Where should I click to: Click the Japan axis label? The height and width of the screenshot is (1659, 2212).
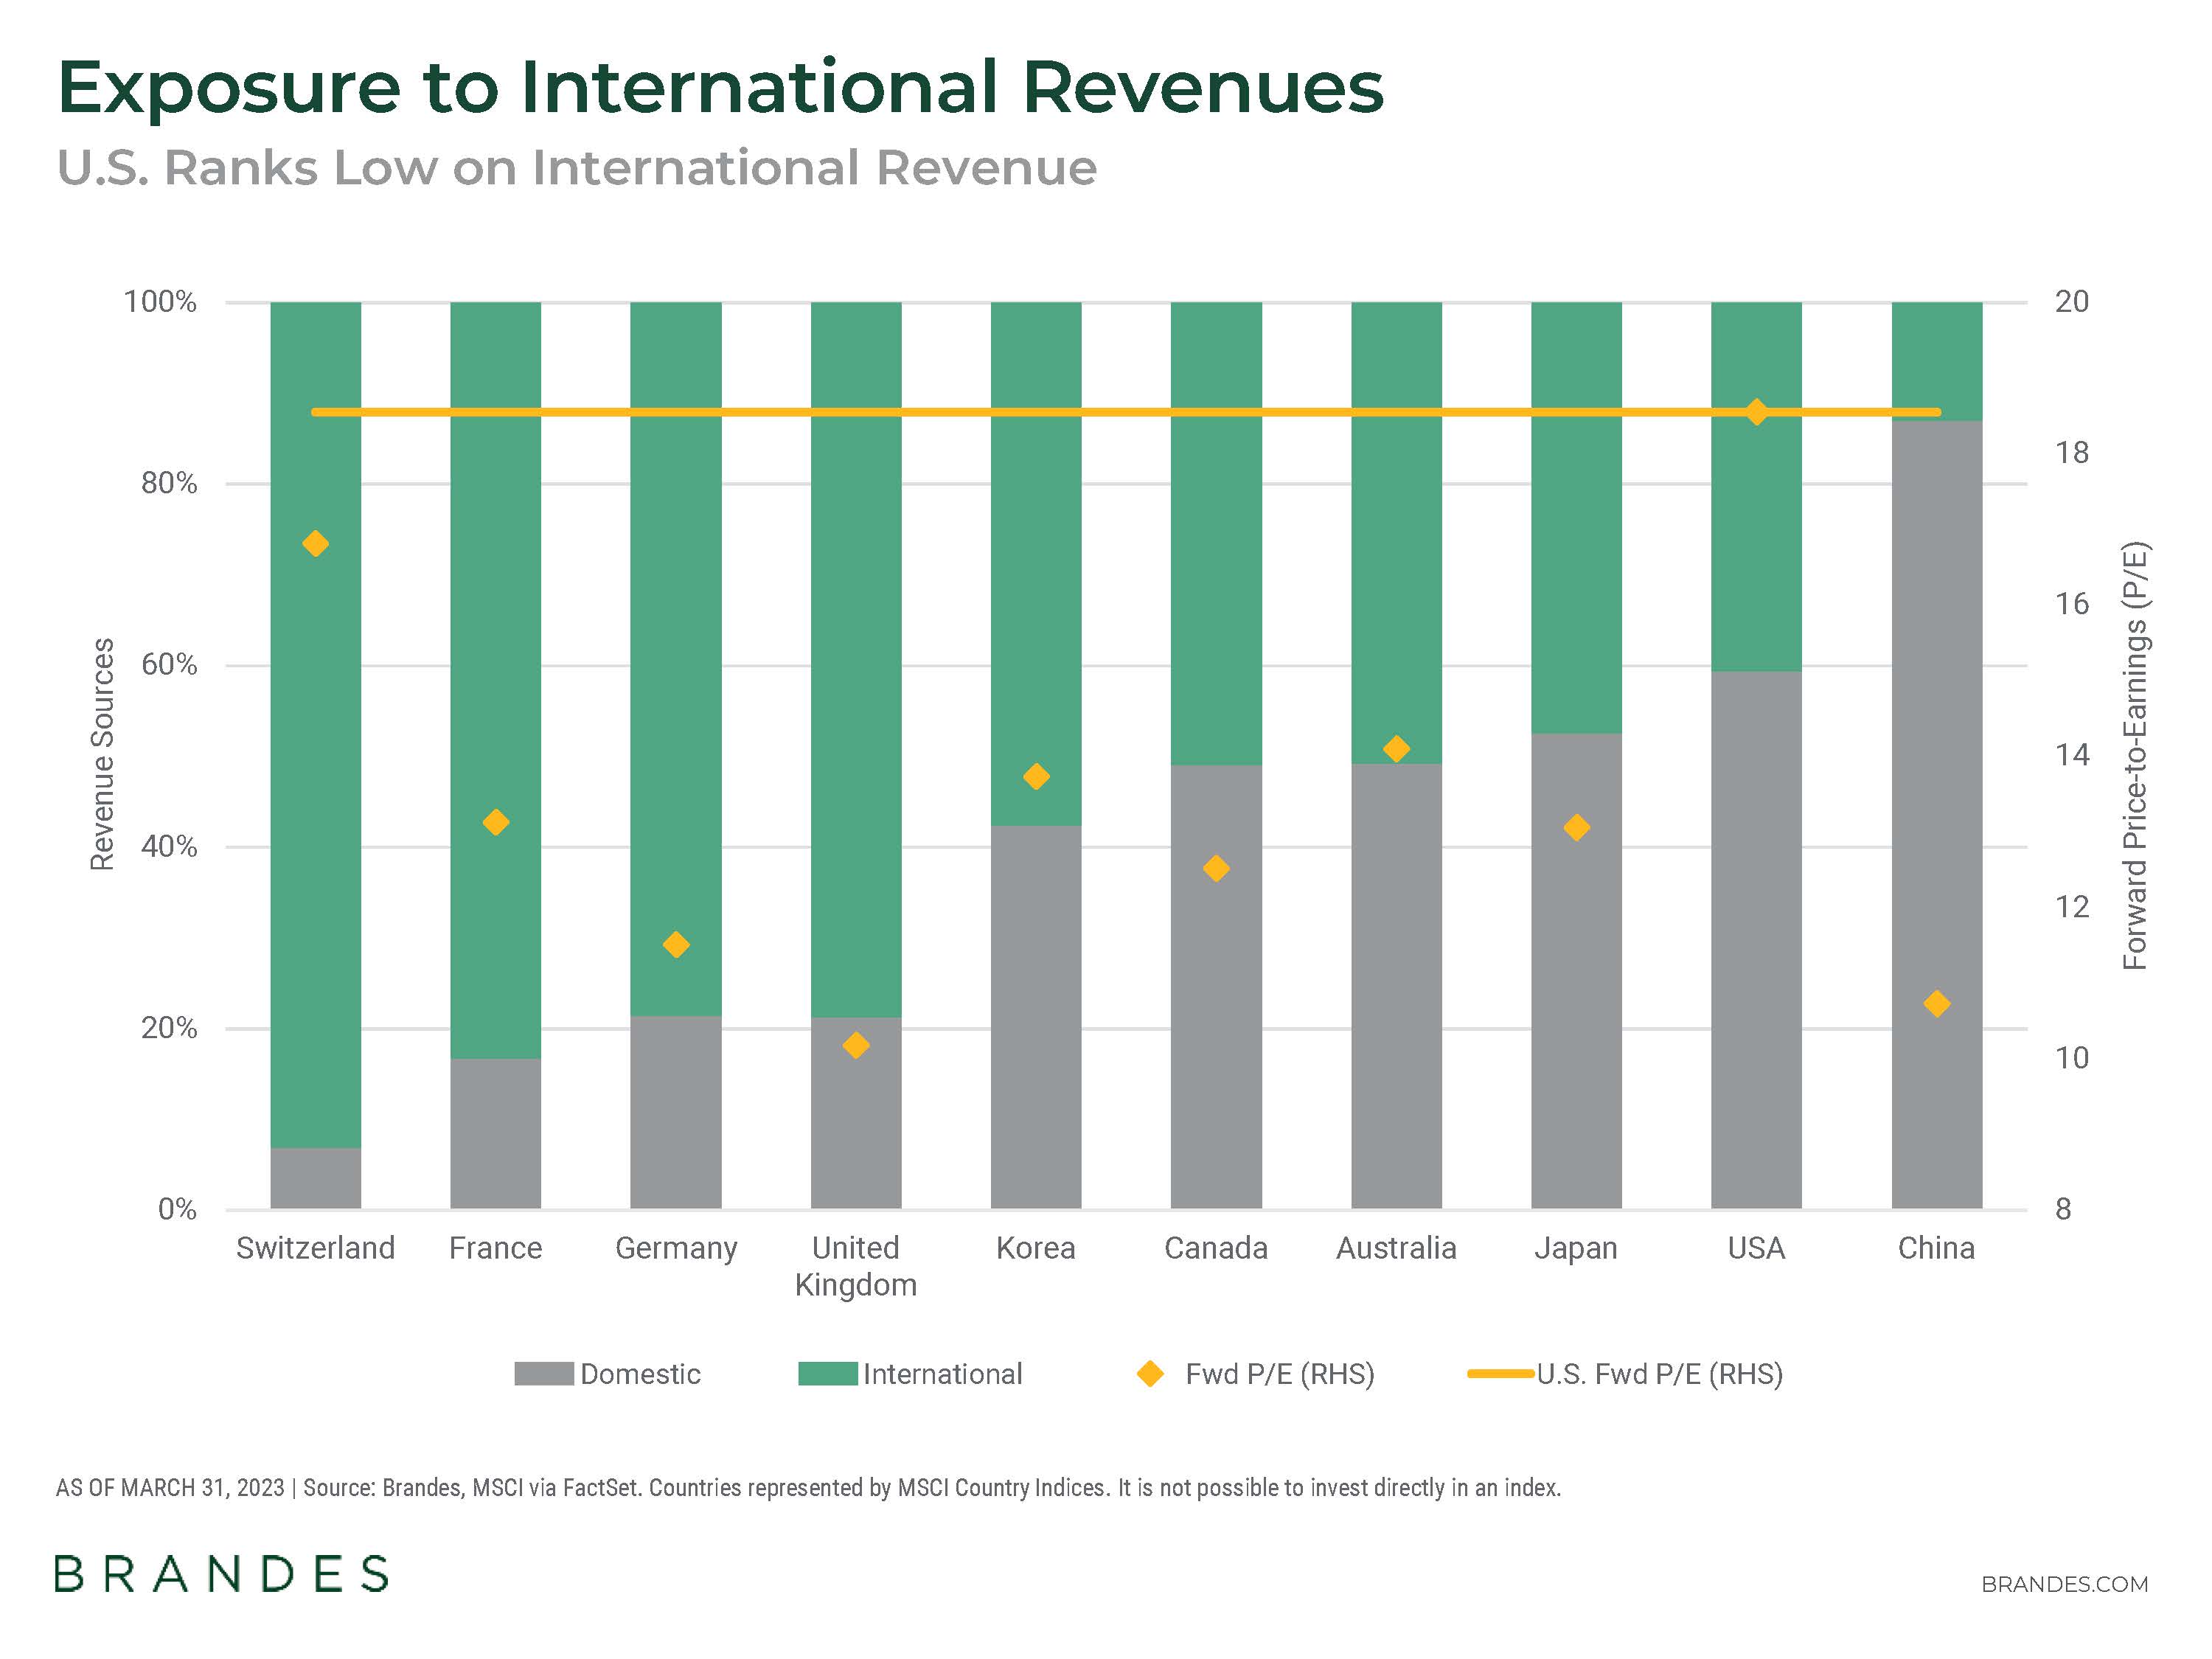[1576, 1249]
